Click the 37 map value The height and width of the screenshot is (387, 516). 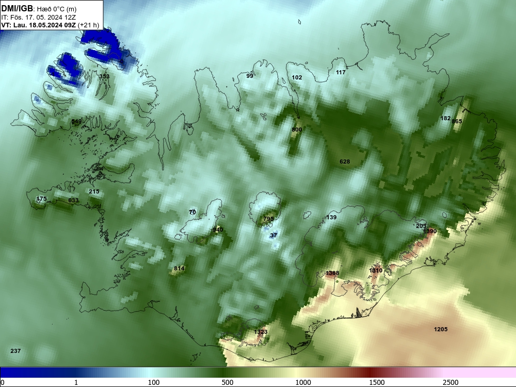pos(273,235)
